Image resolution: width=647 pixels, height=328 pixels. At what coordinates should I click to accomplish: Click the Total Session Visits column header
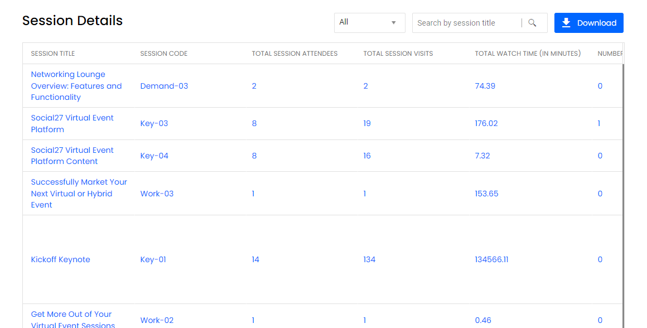click(x=398, y=54)
